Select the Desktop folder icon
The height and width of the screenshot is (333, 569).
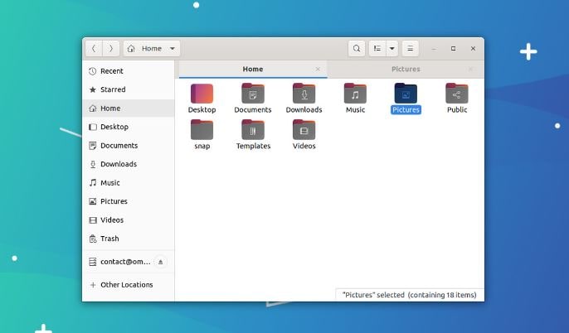tap(202, 94)
